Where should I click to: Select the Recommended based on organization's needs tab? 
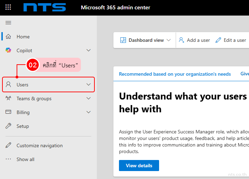click(175, 74)
